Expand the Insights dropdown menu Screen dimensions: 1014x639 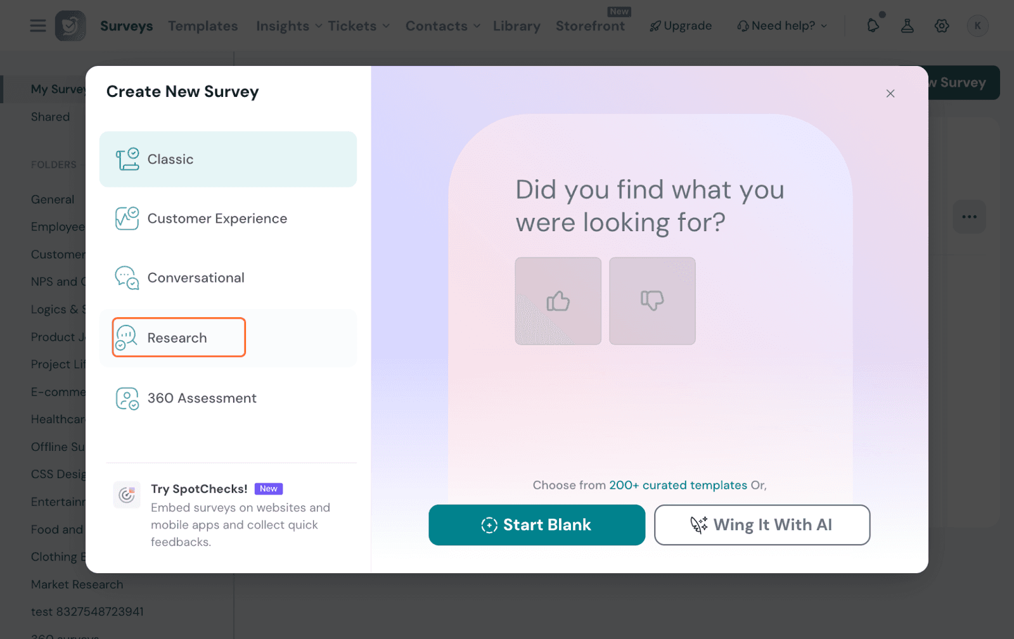(x=288, y=26)
